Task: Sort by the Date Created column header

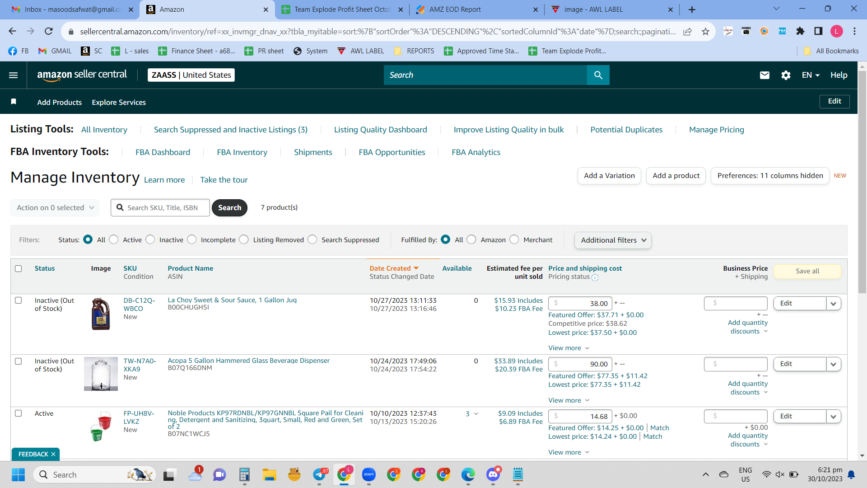Action: point(394,268)
